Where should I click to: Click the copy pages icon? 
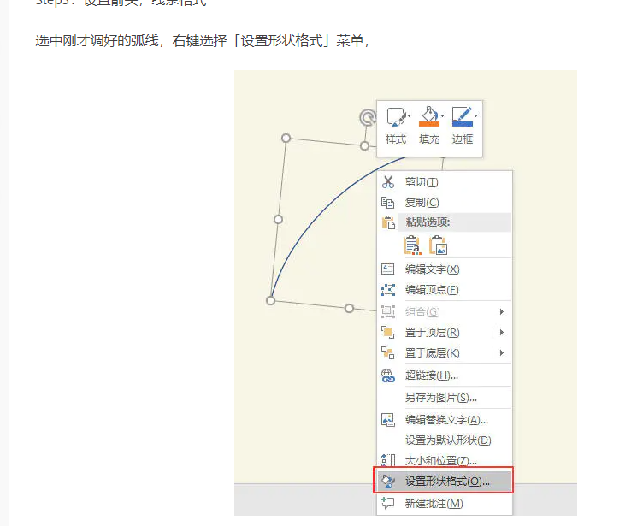coord(387,202)
